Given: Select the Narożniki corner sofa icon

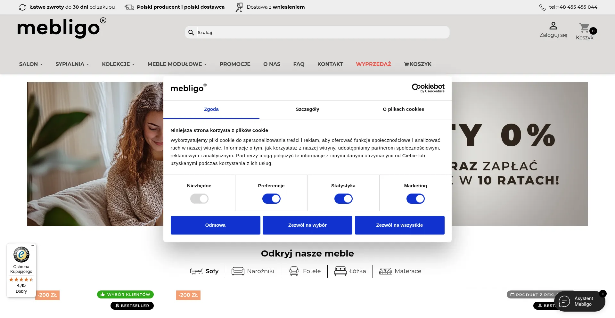Looking at the screenshot, I should [x=238, y=271].
